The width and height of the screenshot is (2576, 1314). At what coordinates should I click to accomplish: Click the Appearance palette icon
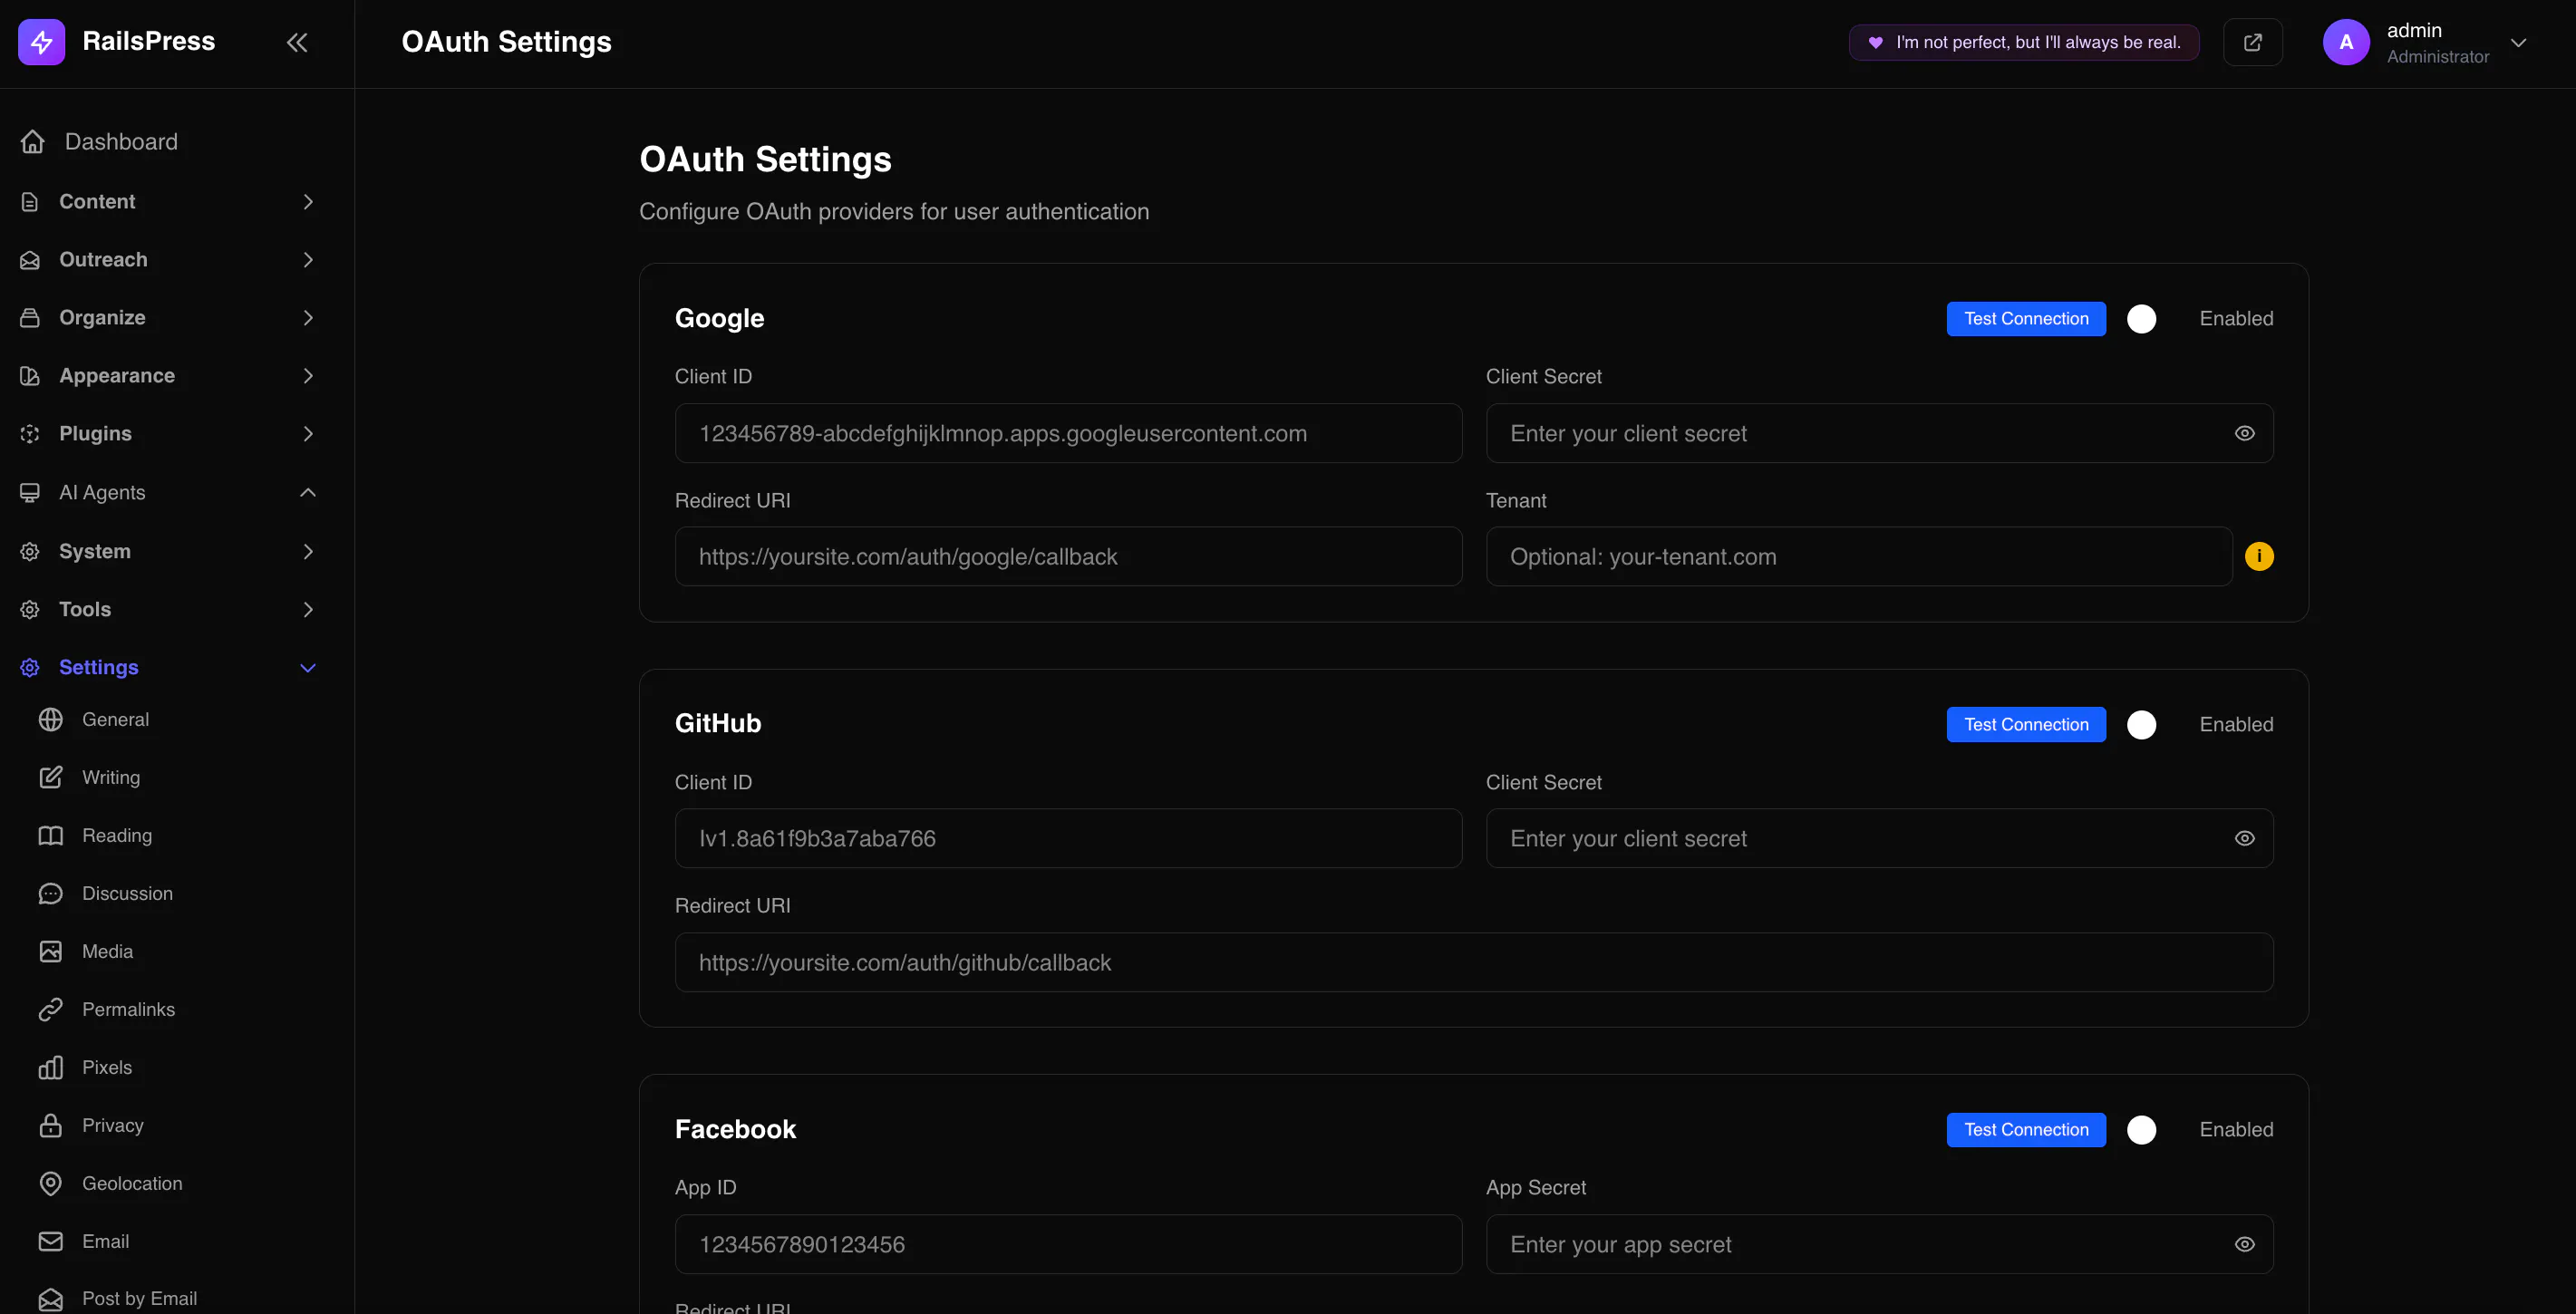click(x=30, y=376)
